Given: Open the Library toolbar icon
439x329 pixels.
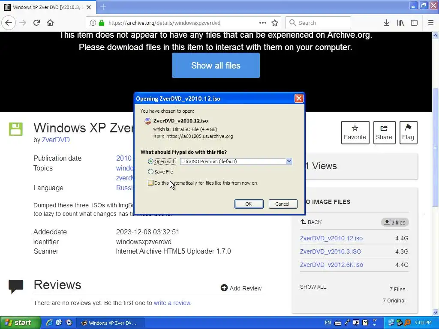Looking at the screenshot, I should [400, 23].
